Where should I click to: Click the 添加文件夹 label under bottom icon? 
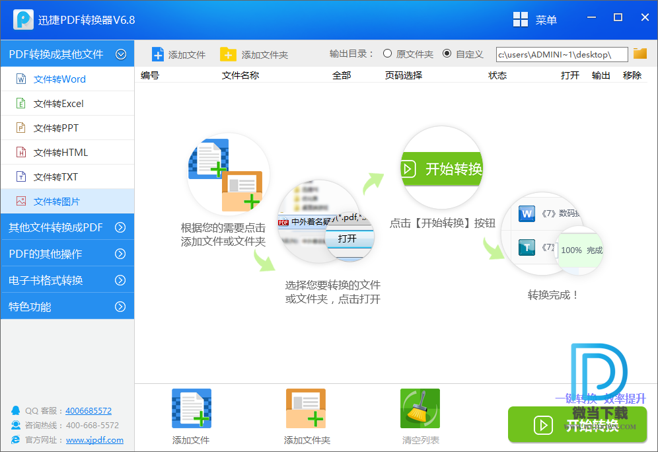pos(307,440)
